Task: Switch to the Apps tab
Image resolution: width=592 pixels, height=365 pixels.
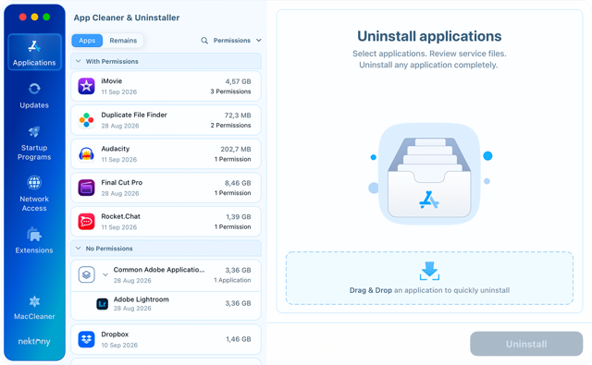Action: (87, 41)
